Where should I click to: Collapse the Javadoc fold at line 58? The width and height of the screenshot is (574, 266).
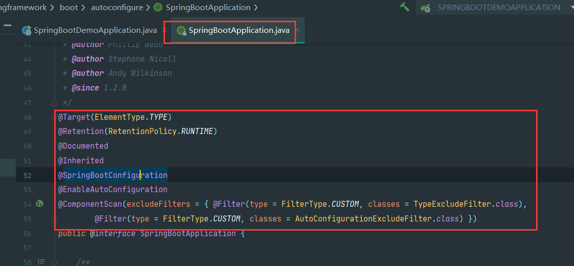coord(54,262)
